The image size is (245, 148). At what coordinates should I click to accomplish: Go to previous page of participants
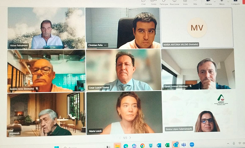tap(120, 138)
